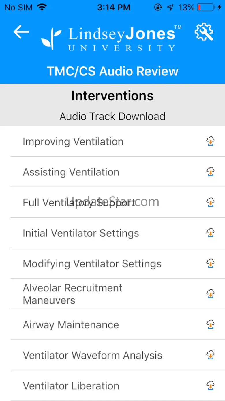Download Full Ventilatory Support track icon
The height and width of the screenshot is (401, 225).
[x=211, y=202]
